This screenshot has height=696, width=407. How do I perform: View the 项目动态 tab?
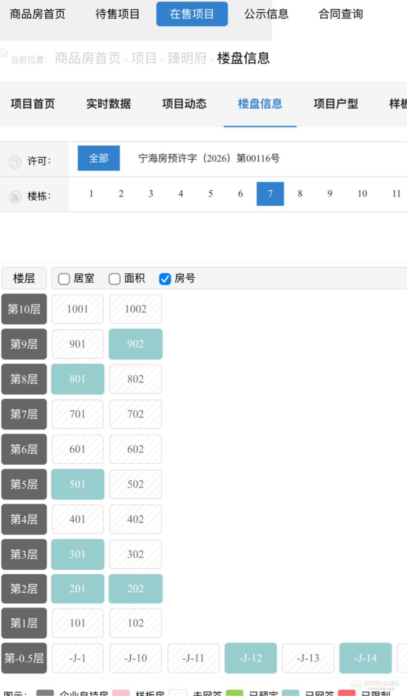point(184,104)
